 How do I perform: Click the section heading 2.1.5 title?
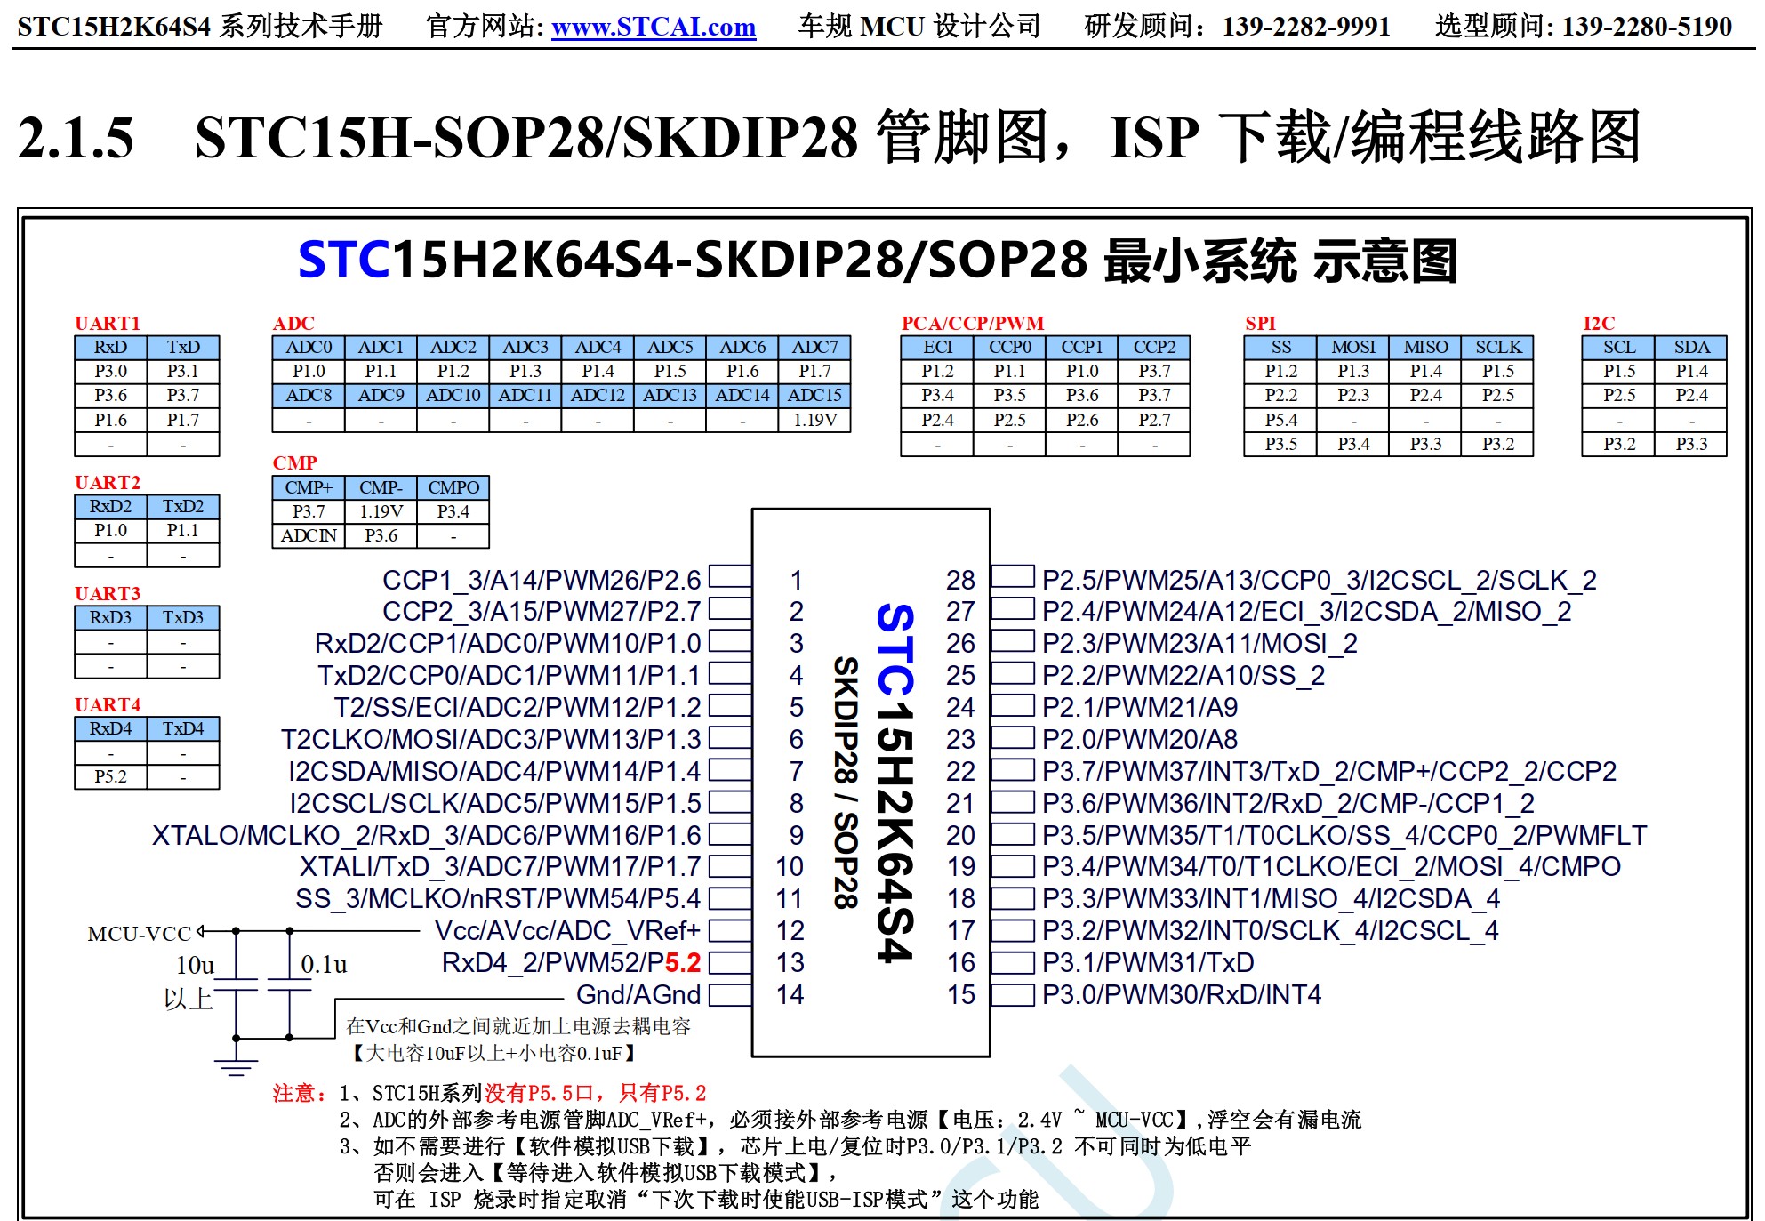[x=827, y=138]
